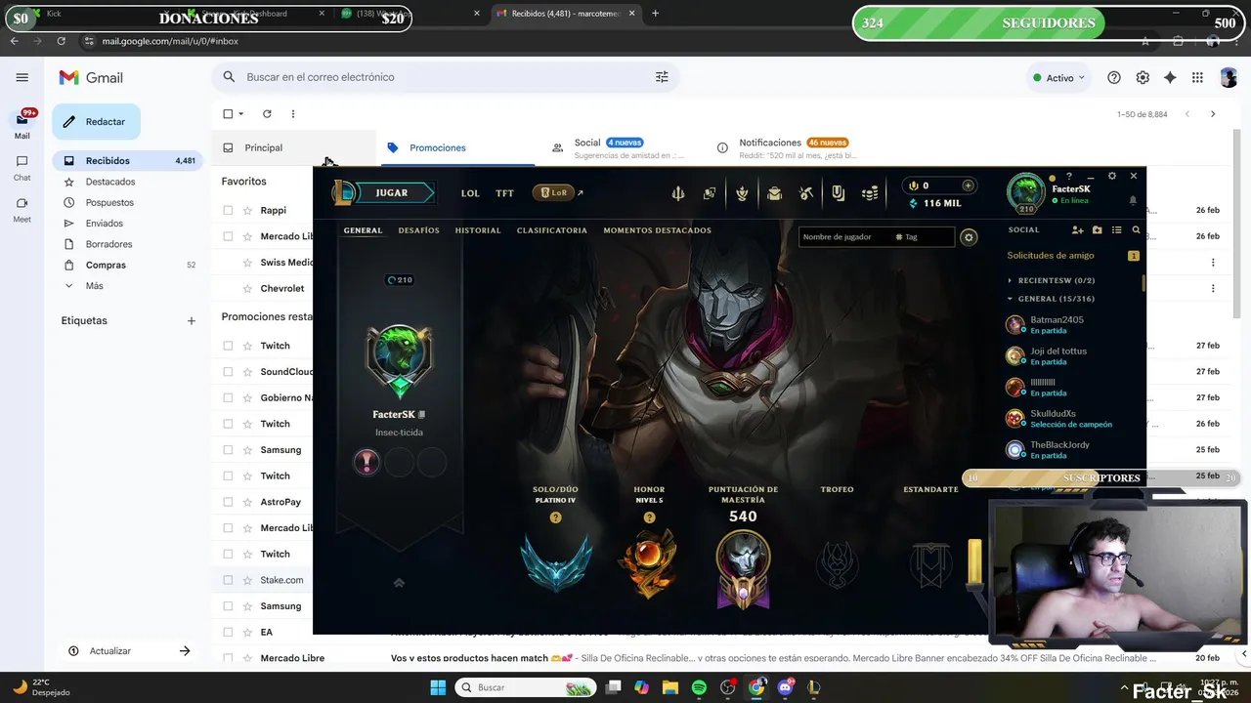Open the League help question mark icon
The width and height of the screenshot is (1251, 703).
tap(1069, 176)
